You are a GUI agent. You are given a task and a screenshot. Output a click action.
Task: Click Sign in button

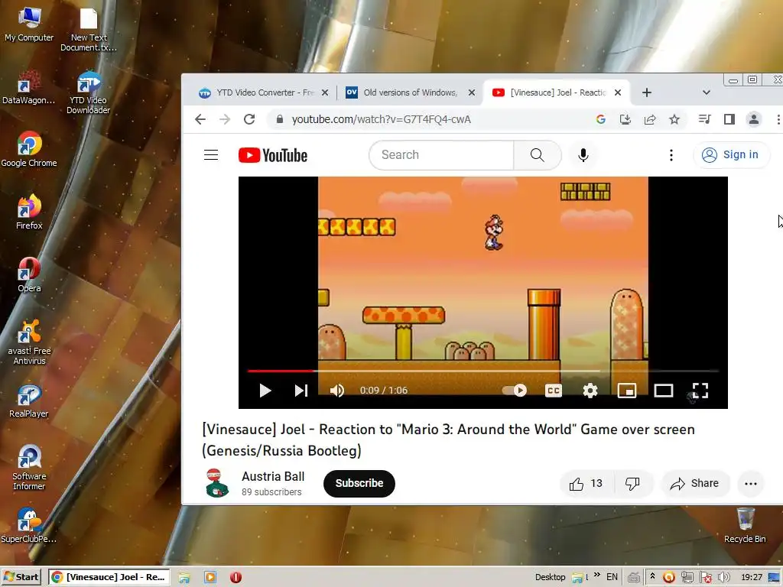(731, 154)
